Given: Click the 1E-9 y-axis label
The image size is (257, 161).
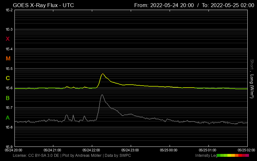Looking at the screenshot, I should [x=9, y=147].
